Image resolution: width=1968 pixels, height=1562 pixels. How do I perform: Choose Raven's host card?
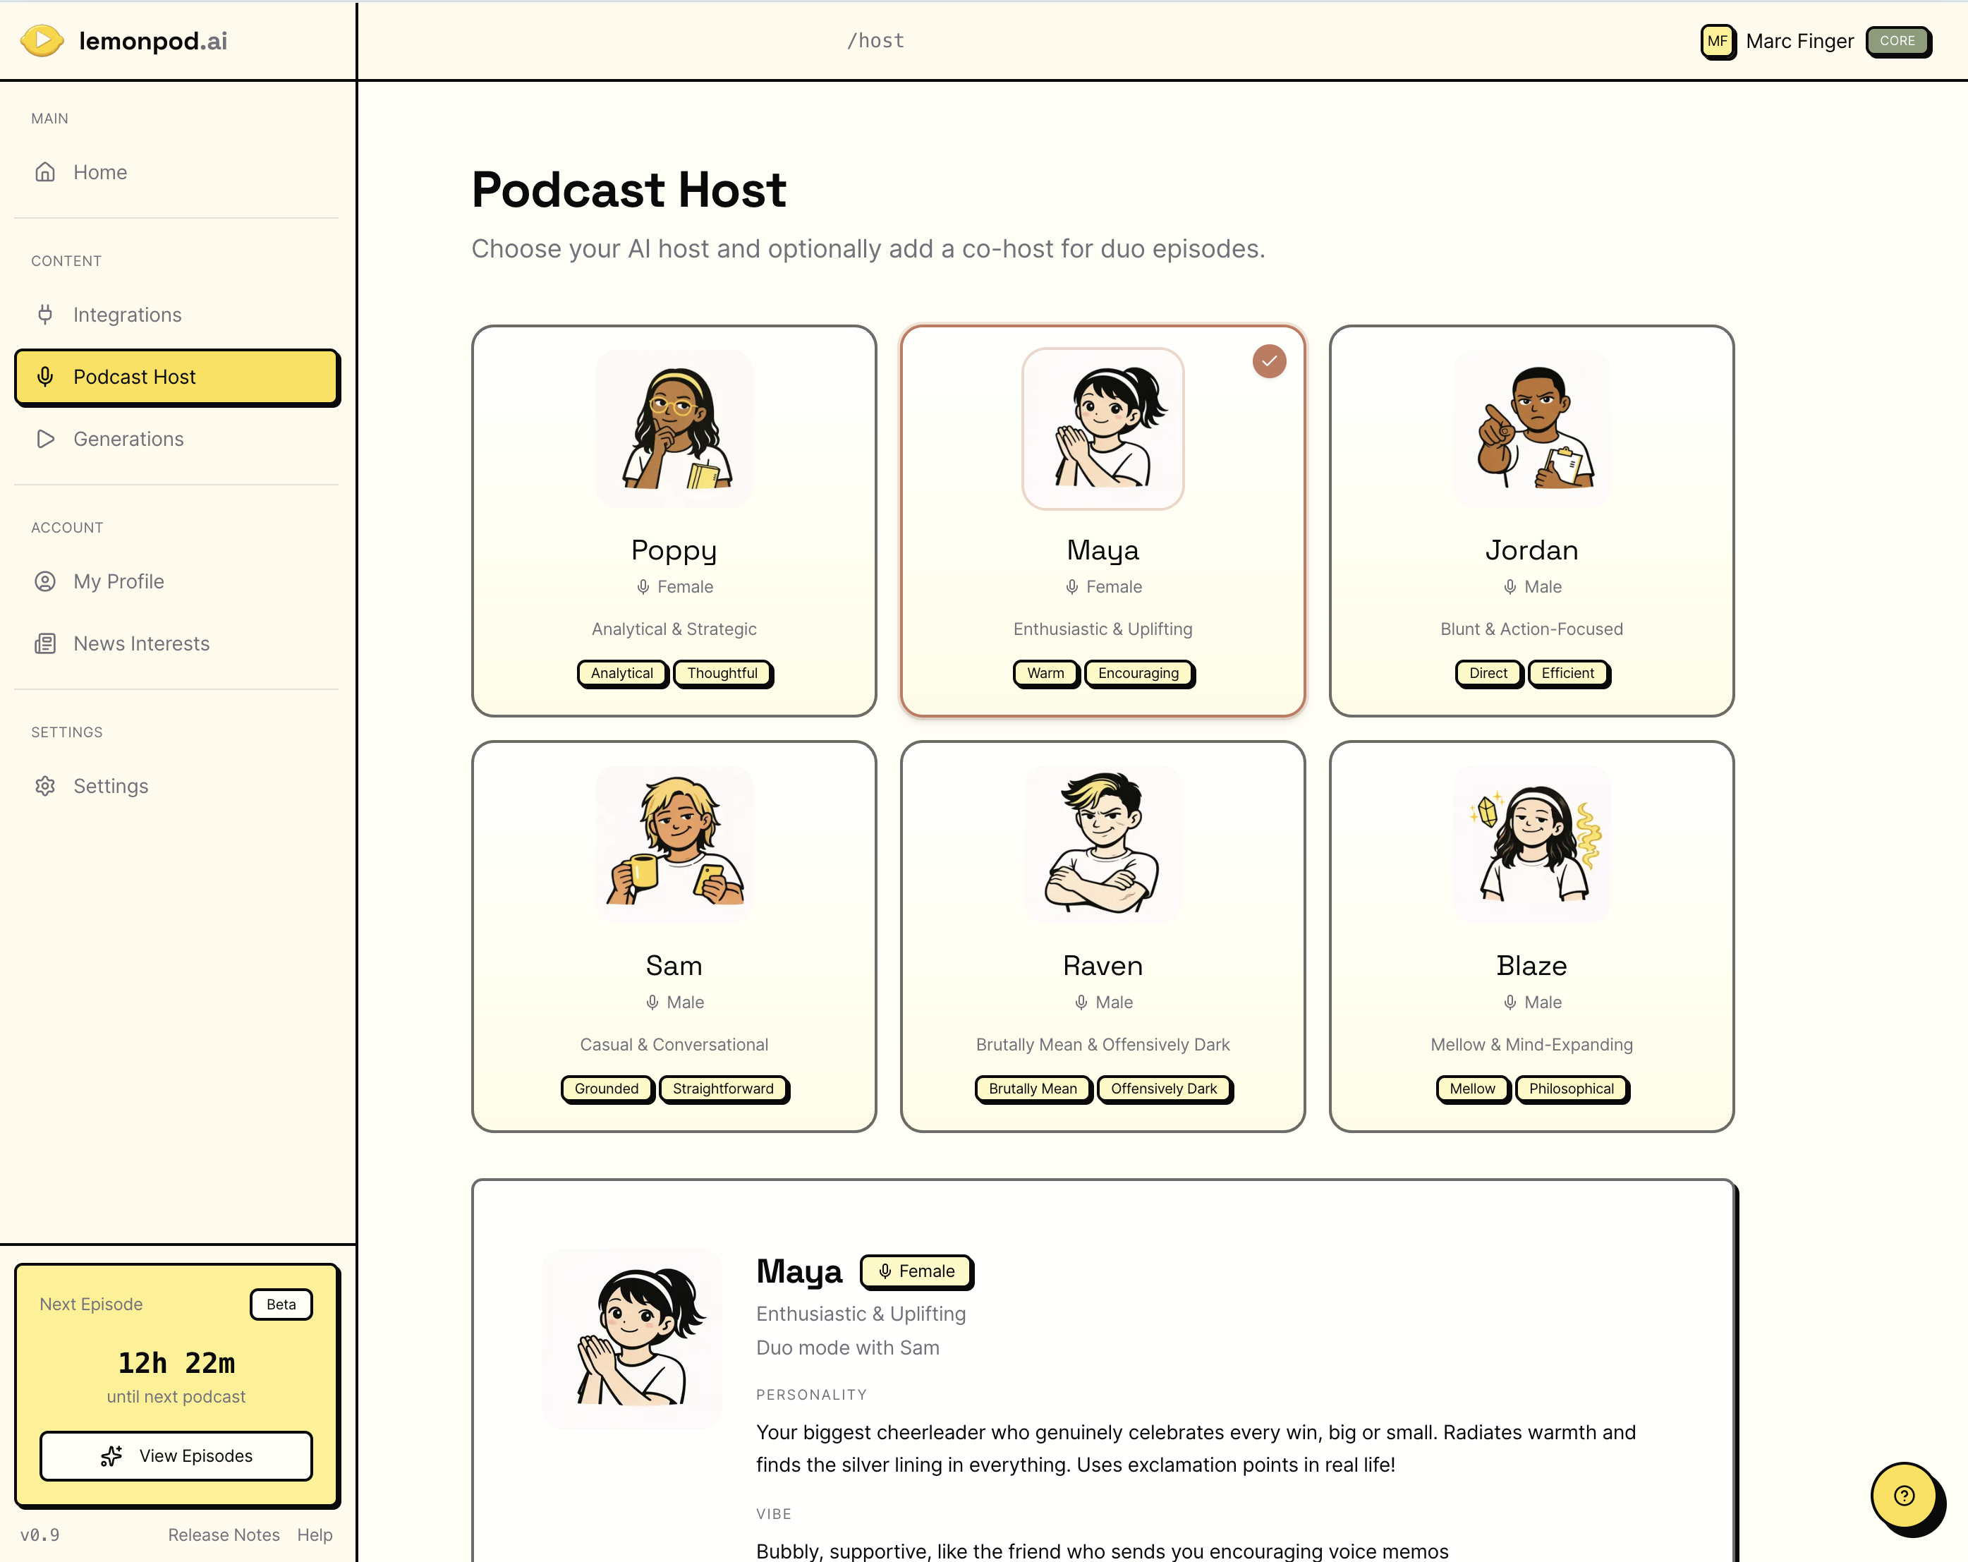pos(1103,936)
